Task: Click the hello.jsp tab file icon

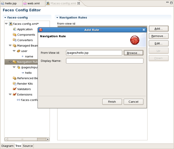Action: (x=2, y=4)
